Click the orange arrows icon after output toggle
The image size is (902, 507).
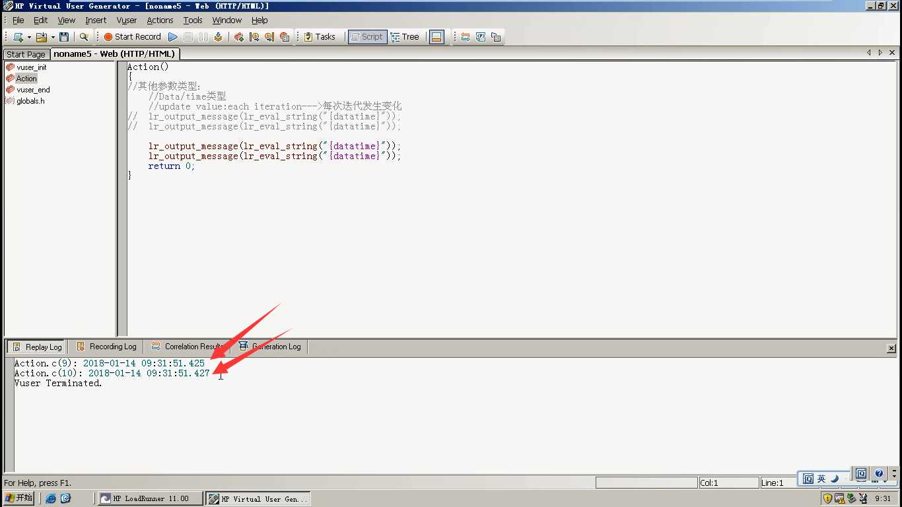point(466,37)
